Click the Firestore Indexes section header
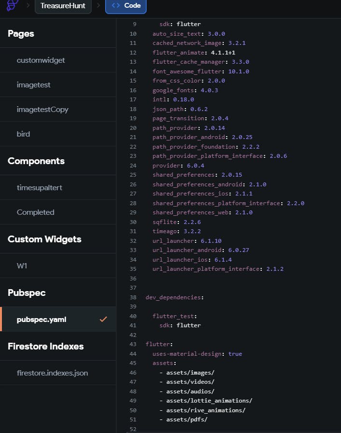This screenshot has width=341, height=433. [45, 346]
